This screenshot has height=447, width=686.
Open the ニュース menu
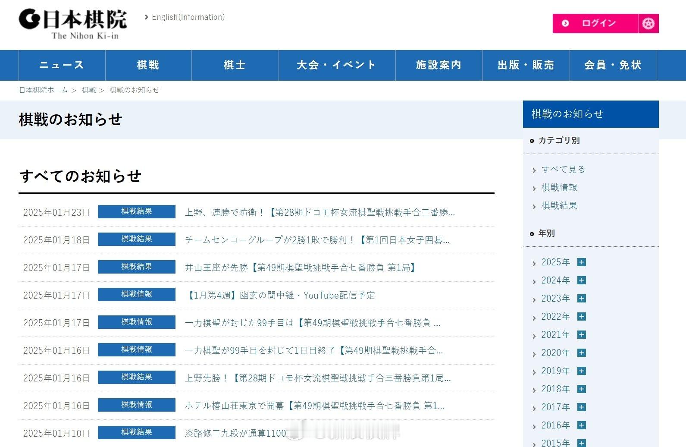click(62, 65)
